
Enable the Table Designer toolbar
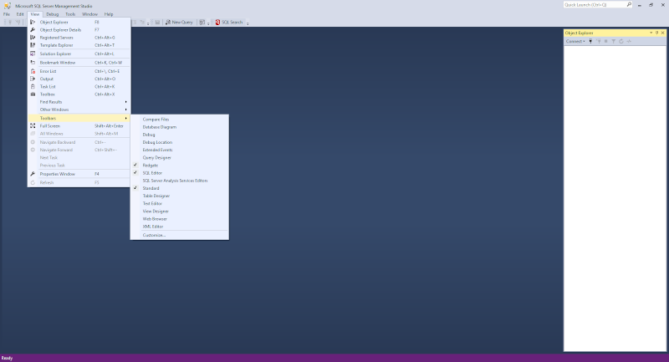point(180,196)
